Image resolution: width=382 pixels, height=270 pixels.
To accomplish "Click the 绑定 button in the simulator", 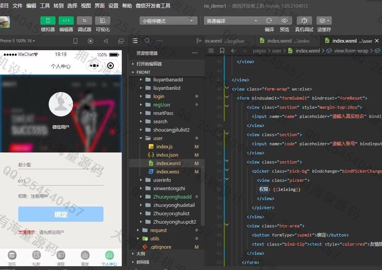I will [x=61, y=214].
